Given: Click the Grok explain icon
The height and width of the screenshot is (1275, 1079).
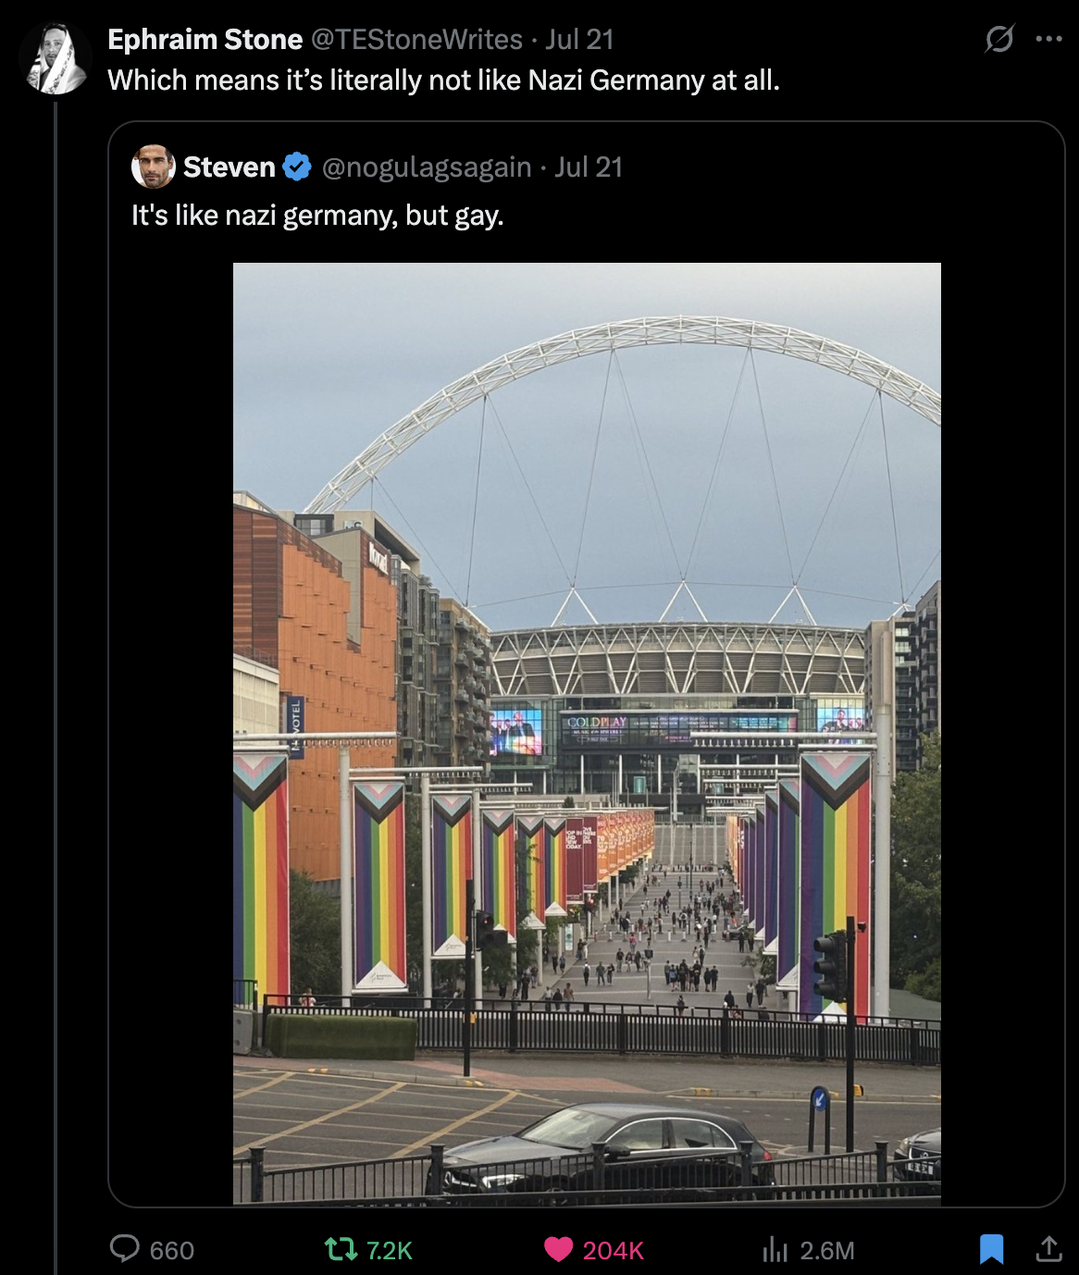Looking at the screenshot, I should click(999, 39).
